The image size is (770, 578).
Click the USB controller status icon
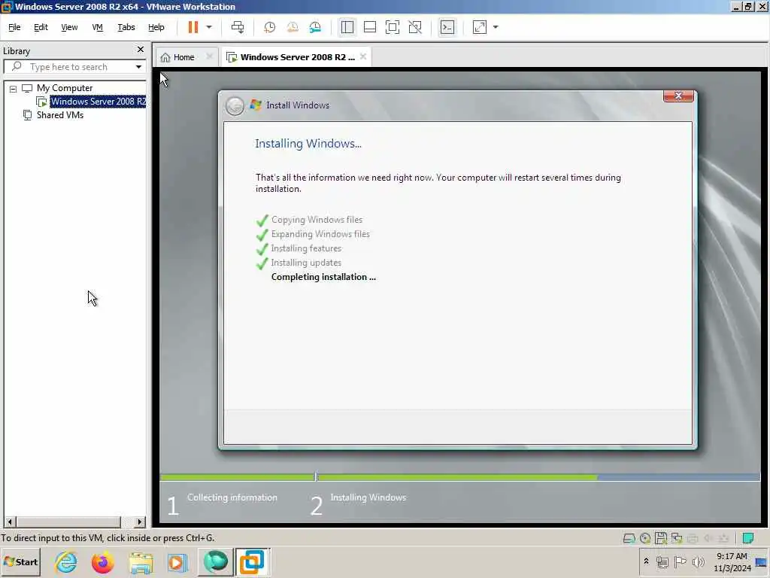point(723,538)
